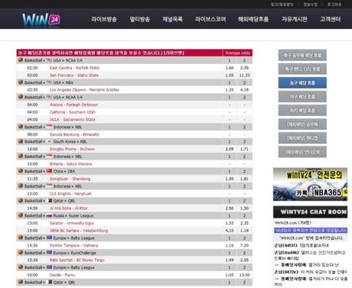Open the 라이브스코어 menu
The height and width of the screenshot is (288, 352).
[x=210, y=19]
